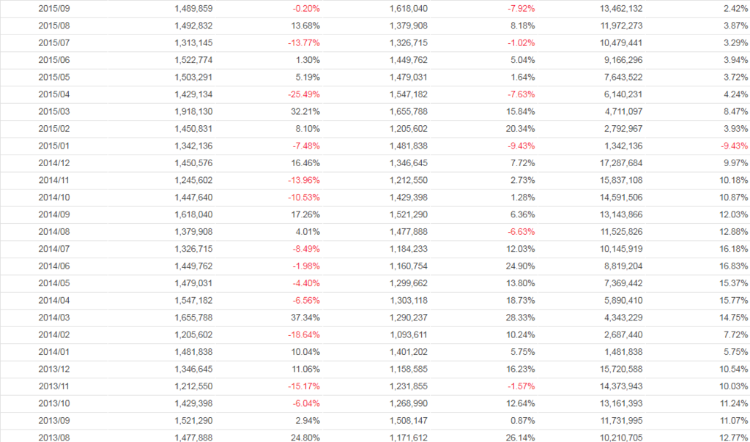The width and height of the screenshot is (750, 442).
Task: Select the 2015/05 date row label
Action: click(53, 77)
